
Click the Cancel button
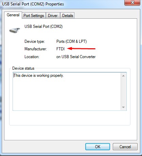tap(125, 147)
